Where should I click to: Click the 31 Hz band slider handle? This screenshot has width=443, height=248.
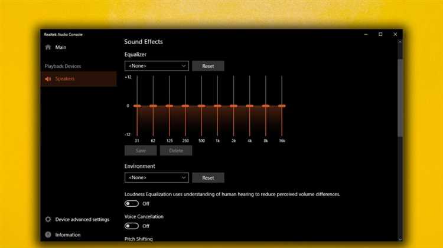[x=137, y=106]
